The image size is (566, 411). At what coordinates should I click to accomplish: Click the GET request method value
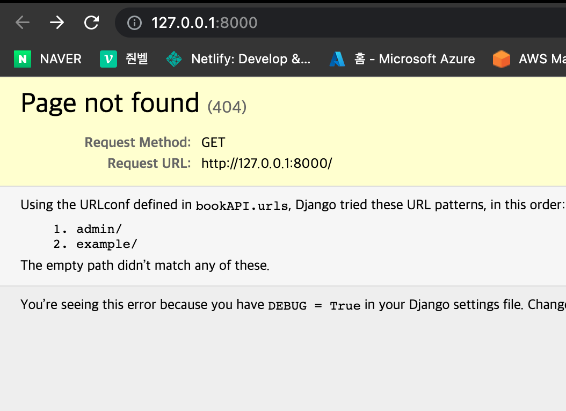coord(213,143)
